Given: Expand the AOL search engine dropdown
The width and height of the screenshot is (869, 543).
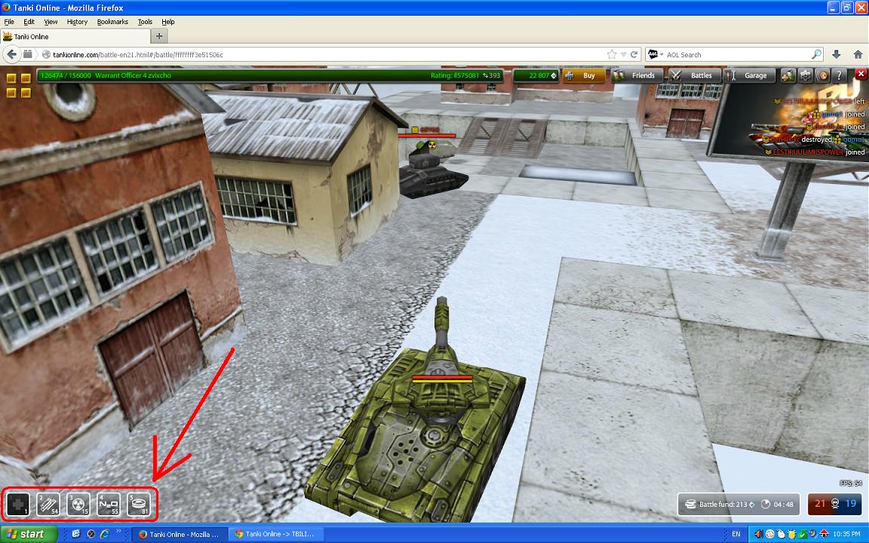Looking at the screenshot, I should click(656, 54).
